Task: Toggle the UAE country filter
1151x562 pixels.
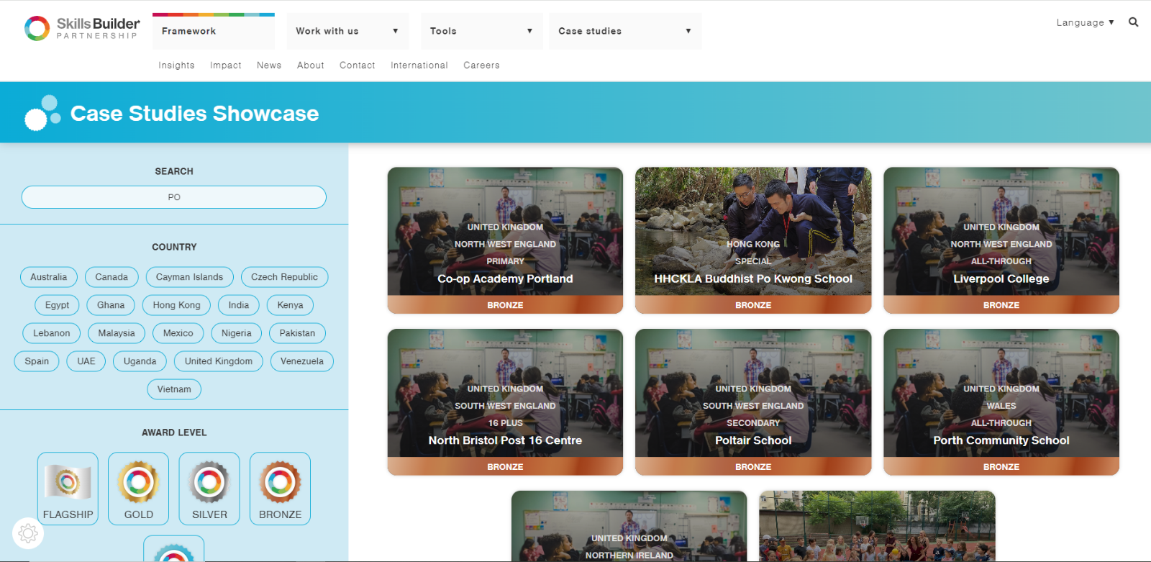Action: pos(86,361)
